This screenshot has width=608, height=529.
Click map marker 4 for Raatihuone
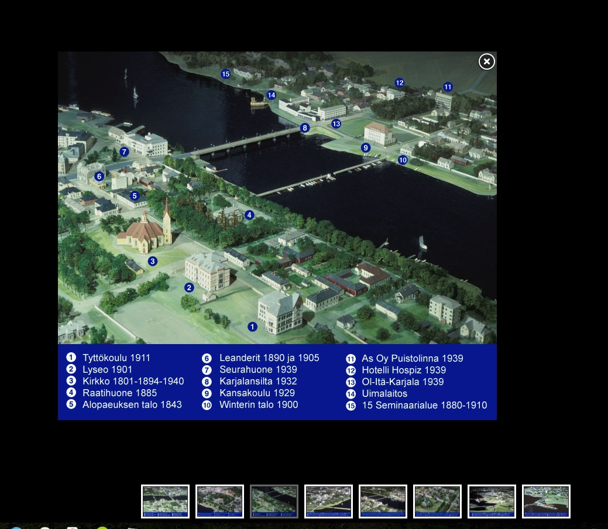click(249, 215)
